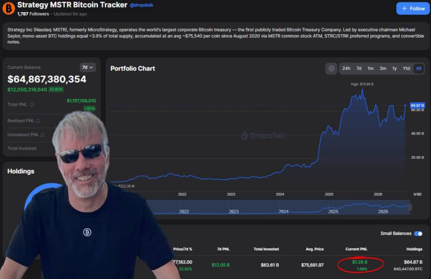Sort by Total Invested column header

(x=266, y=249)
